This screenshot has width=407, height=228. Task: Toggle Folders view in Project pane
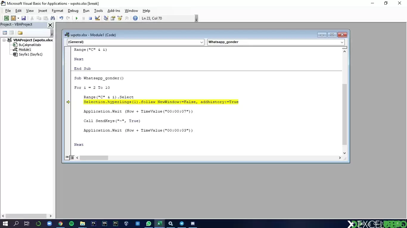20,33
